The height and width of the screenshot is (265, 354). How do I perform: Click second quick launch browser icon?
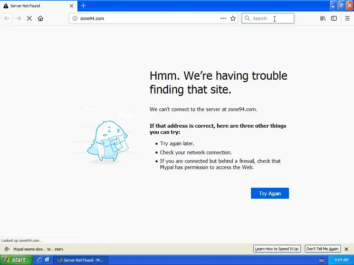click(x=47, y=260)
